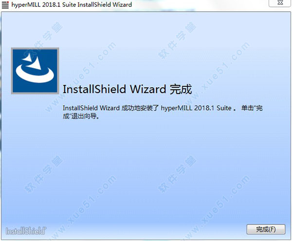Select the white swoosh inside the hyperMILL logo
Screen dimensions: 292x241
tap(35, 74)
